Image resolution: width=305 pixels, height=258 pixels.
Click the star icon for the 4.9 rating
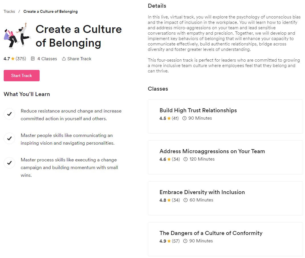click(x=169, y=241)
